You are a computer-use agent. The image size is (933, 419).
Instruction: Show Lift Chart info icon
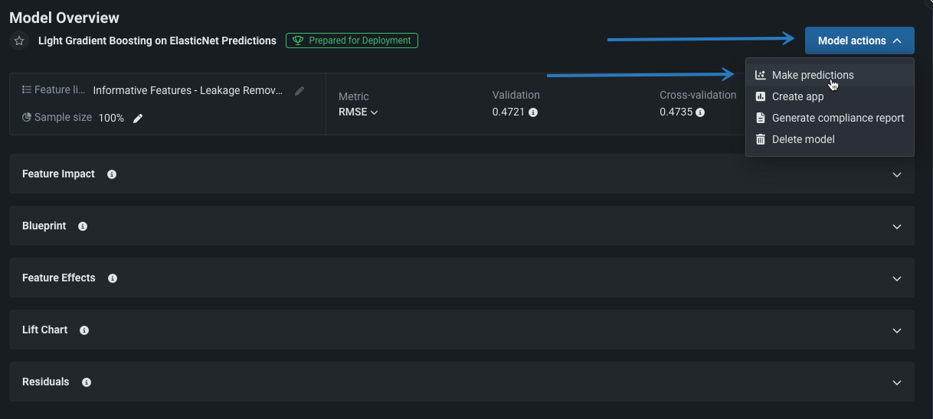point(84,330)
